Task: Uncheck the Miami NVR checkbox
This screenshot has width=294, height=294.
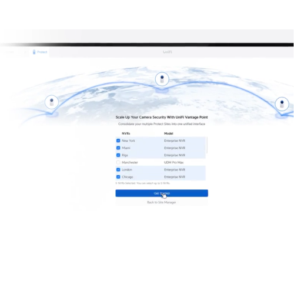Action: point(118,148)
